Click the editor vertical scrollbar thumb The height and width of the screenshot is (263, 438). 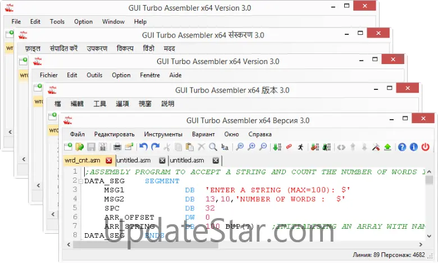(x=430, y=180)
